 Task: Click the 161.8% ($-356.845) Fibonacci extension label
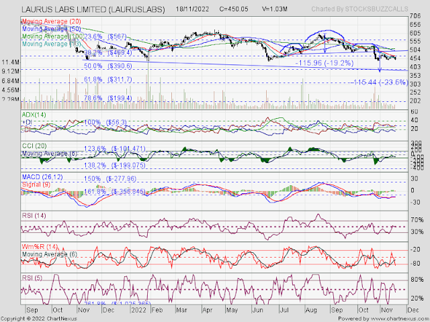coord(115,191)
